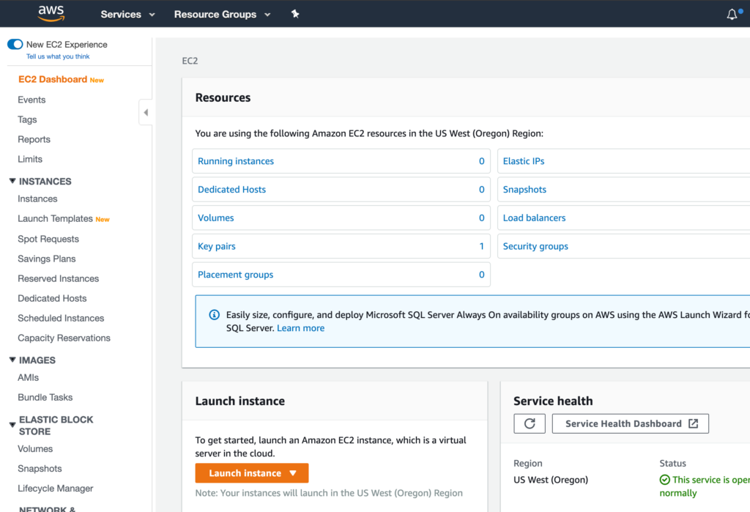Image resolution: width=750 pixels, height=512 pixels.
Task: Open Launch Templates in the sidebar
Action: point(55,219)
